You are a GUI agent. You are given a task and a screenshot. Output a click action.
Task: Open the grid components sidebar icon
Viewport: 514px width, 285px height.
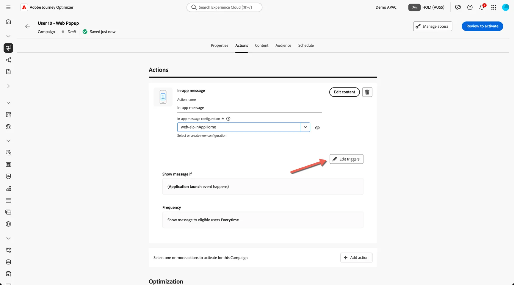pos(8,115)
